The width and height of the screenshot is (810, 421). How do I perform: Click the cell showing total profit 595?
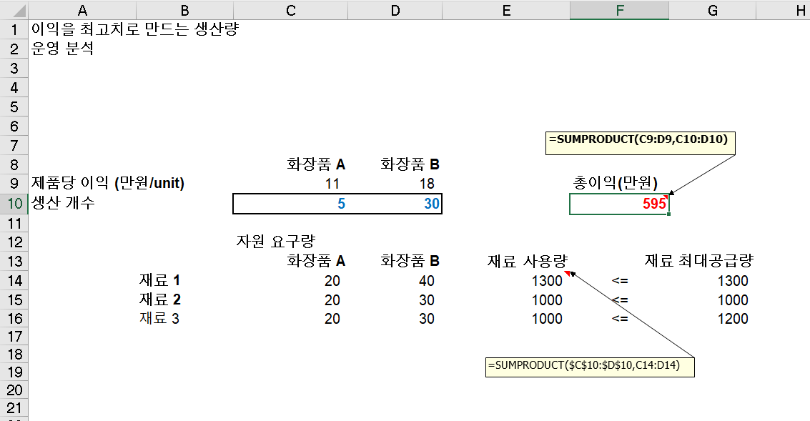point(619,203)
